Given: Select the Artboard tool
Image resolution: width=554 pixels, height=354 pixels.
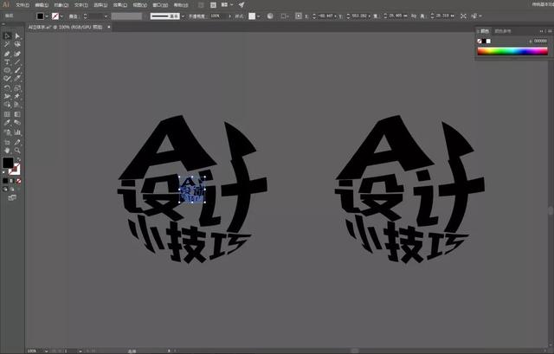Looking at the screenshot, I should pyautogui.click(x=7, y=142).
